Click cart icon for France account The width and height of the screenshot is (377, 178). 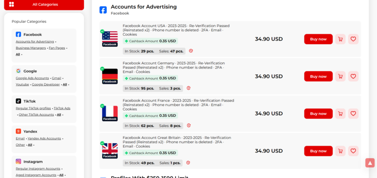[340, 114]
